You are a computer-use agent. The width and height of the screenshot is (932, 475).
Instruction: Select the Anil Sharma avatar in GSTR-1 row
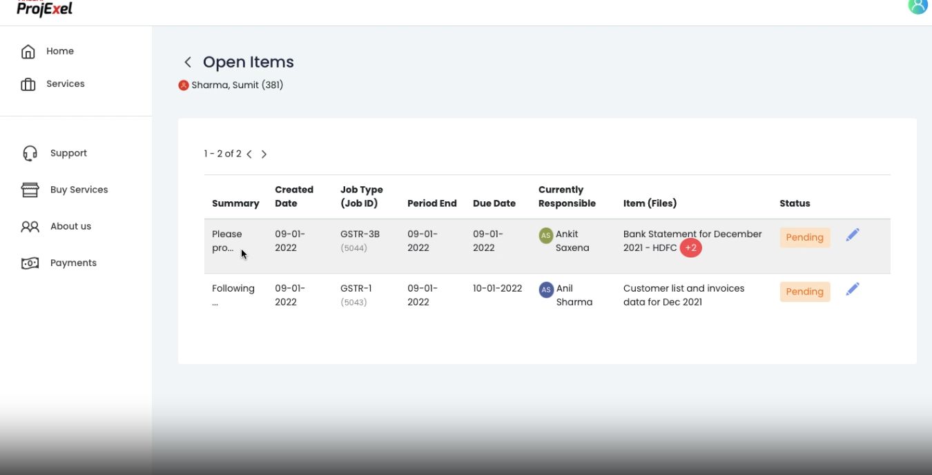click(x=546, y=290)
